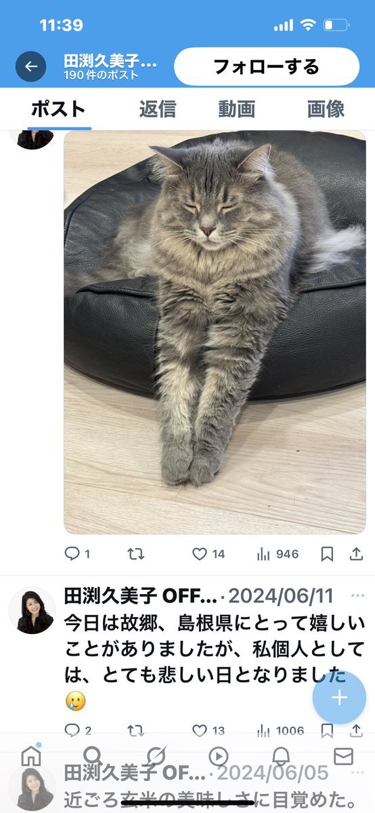Tap the back arrow in header

[30, 66]
